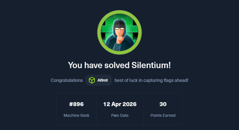Click the "Points Earned" label
Viewport: 239px width, 130px height.
[x=163, y=115]
